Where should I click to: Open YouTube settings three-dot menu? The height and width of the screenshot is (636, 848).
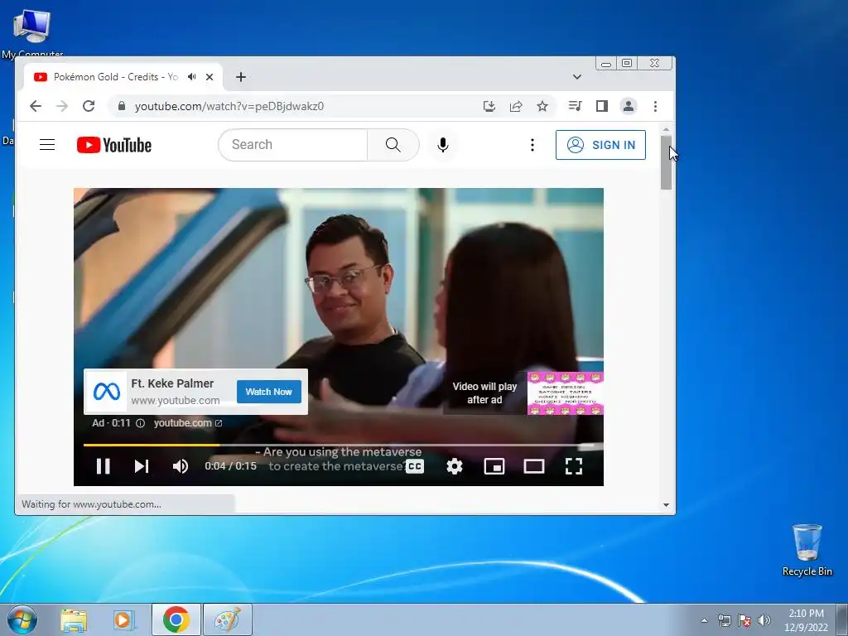click(x=532, y=144)
